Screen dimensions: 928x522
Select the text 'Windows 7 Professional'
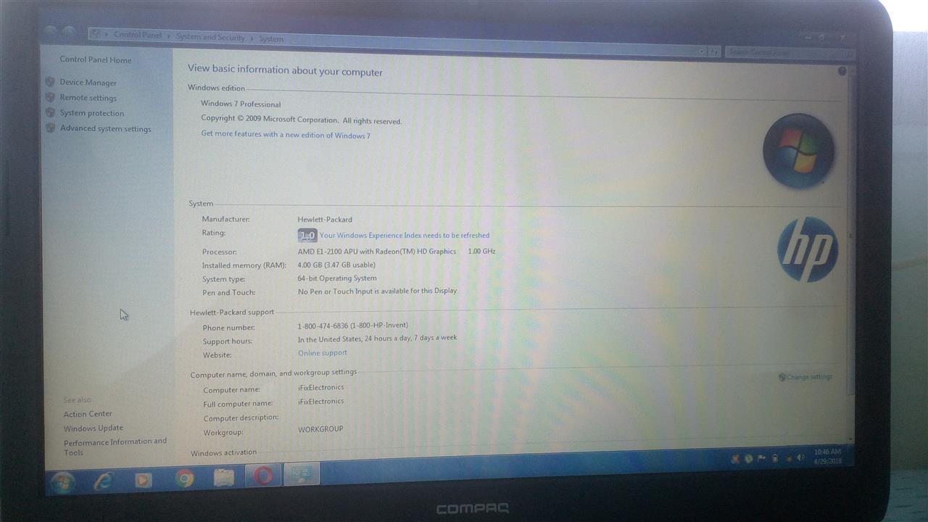point(241,104)
